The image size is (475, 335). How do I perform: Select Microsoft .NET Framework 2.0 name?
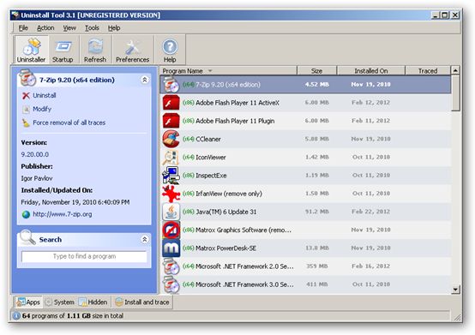[244, 266]
